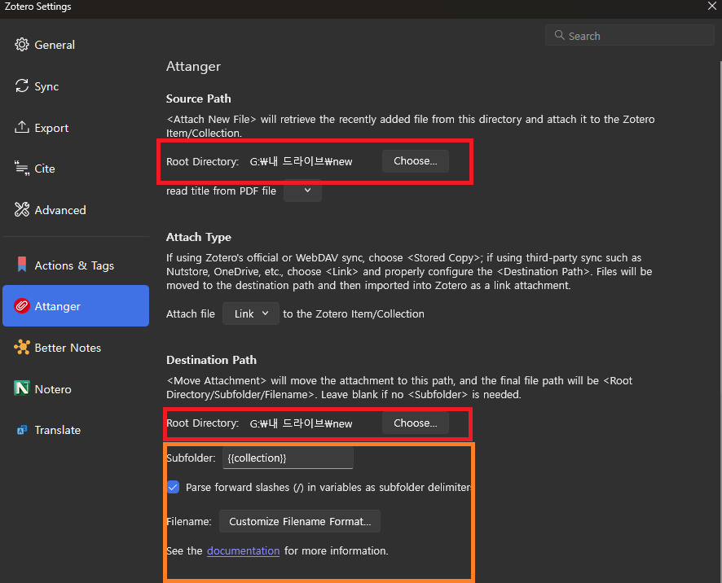Click the Advanced tools icon
This screenshot has width=722, height=583.
coord(22,210)
